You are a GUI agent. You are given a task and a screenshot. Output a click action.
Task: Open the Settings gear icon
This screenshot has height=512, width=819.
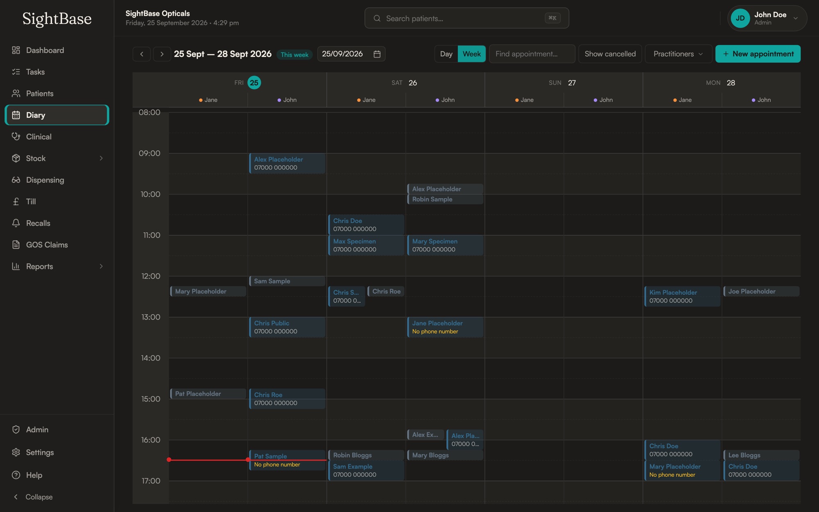(x=16, y=452)
